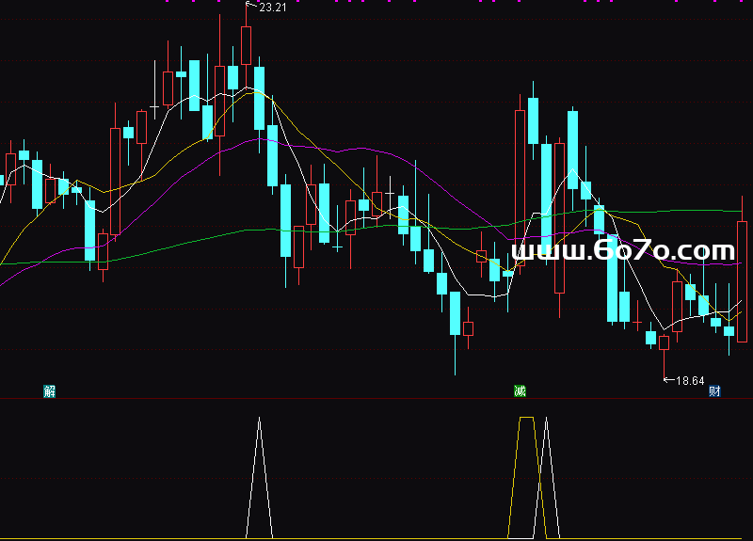Viewport: 753px width, 541px height.
Task: Click the www.6o7o.com watermark text
Action: point(622,251)
